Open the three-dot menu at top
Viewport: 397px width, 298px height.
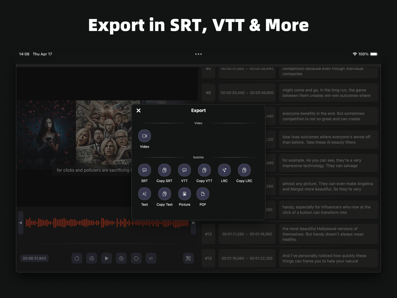tap(198, 54)
